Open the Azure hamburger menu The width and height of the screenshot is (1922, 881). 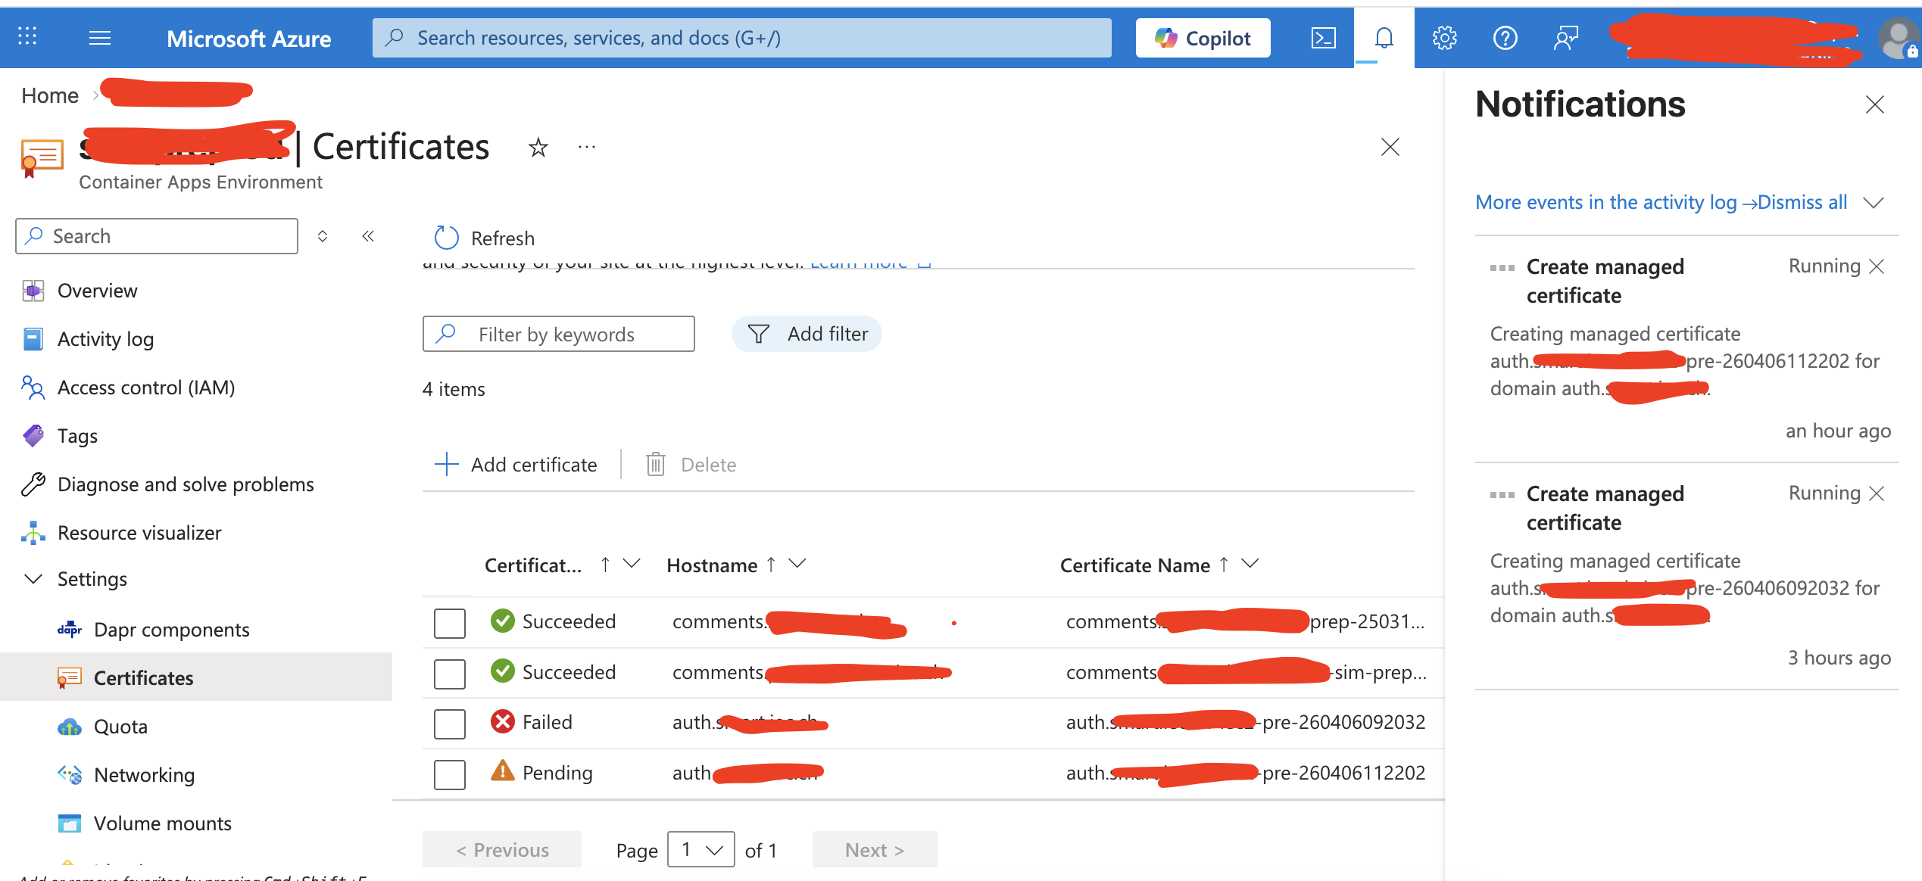(100, 38)
